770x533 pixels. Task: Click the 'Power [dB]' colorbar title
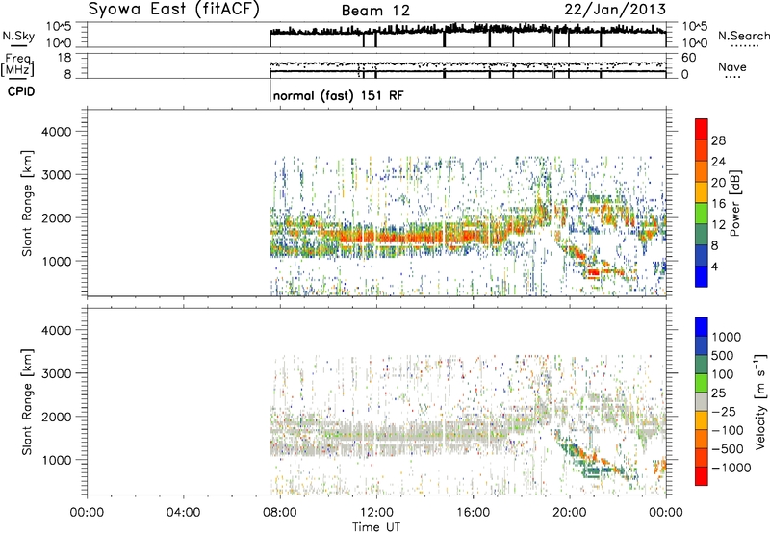click(x=734, y=203)
